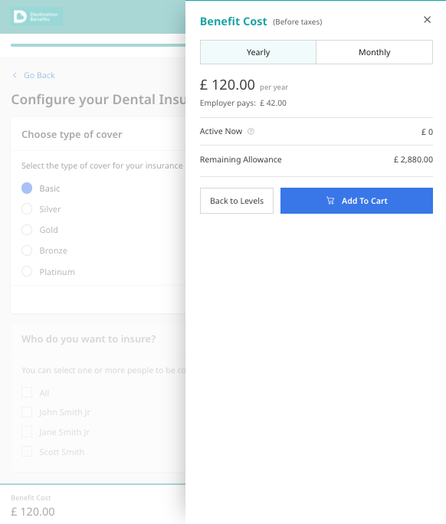Check the All persons checkbox
This screenshot has height=524, width=446.
(27, 392)
